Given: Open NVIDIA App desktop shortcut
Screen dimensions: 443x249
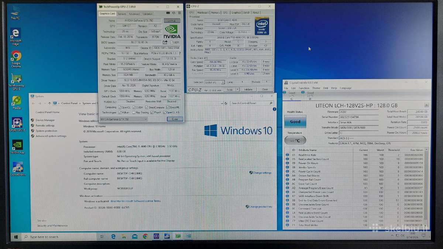Looking at the screenshot, I should click(x=17, y=147).
